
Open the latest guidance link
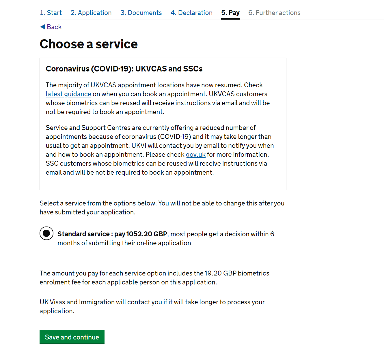(68, 94)
